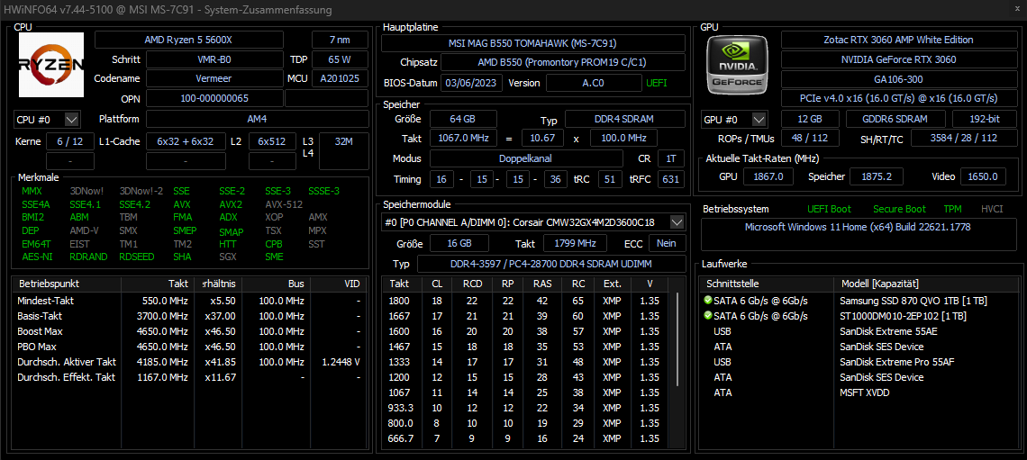This screenshot has height=460, width=1027.
Task: Click the 12 GB video memory field
Action: point(810,120)
